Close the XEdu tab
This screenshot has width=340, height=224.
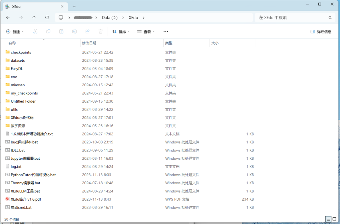pos(62,7)
